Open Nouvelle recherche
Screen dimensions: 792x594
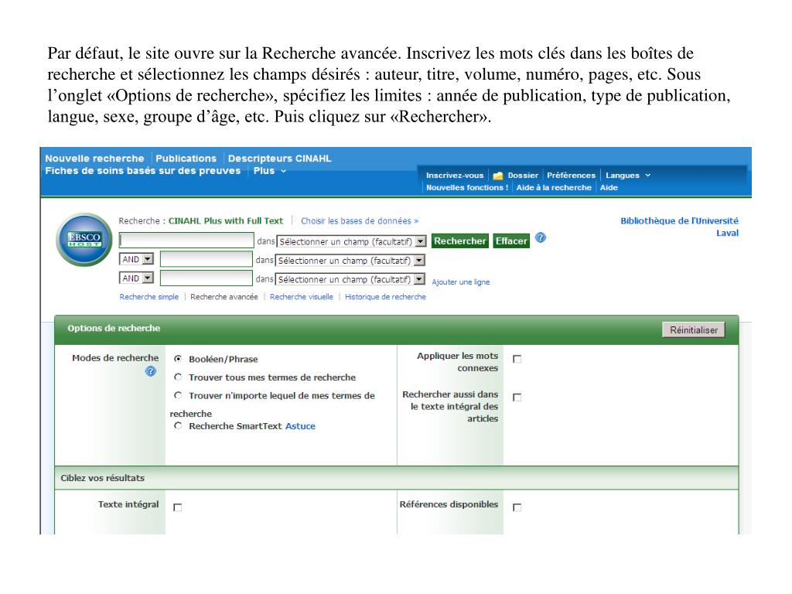click(94, 158)
